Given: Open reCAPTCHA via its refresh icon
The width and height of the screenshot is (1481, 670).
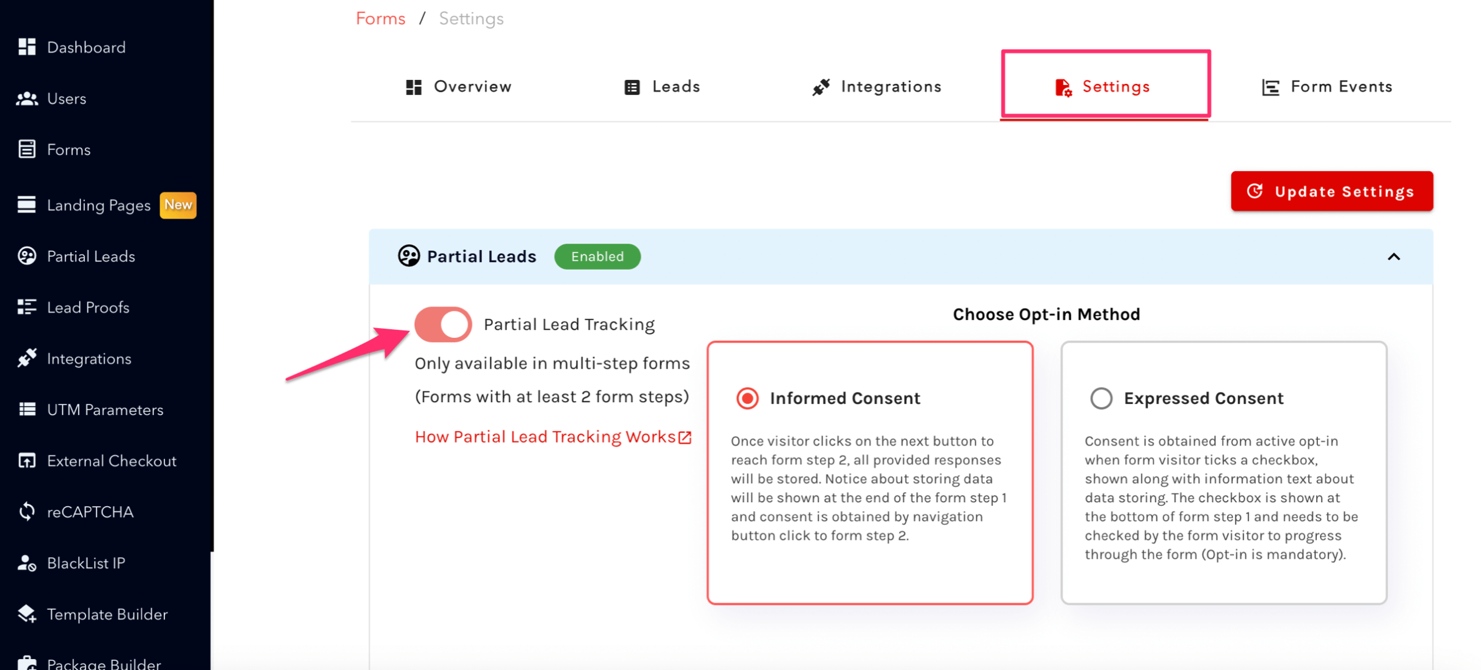Looking at the screenshot, I should pyautogui.click(x=27, y=511).
